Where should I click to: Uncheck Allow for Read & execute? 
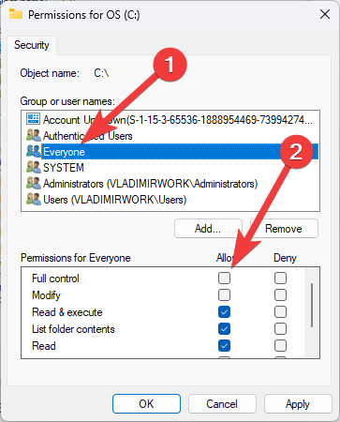tap(224, 311)
